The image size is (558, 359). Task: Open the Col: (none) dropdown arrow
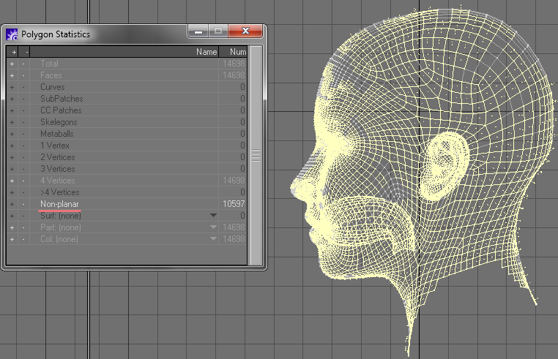213,239
